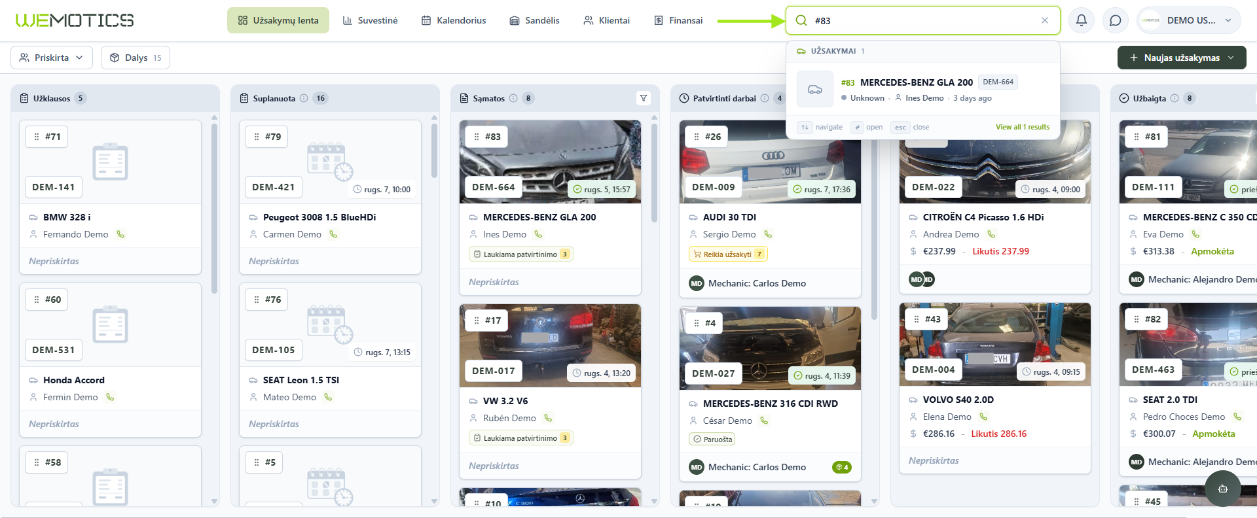Call Fernando Demo via phone icon
Image resolution: width=1257 pixels, height=518 pixels.
click(x=120, y=234)
